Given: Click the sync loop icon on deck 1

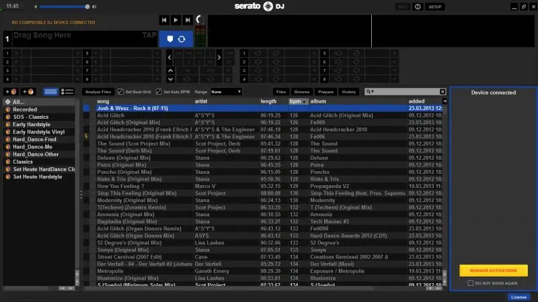Looking at the screenshot, I should (182, 40).
